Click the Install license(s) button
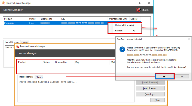The image size is (192, 106). pyautogui.click(x=150, y=83)
